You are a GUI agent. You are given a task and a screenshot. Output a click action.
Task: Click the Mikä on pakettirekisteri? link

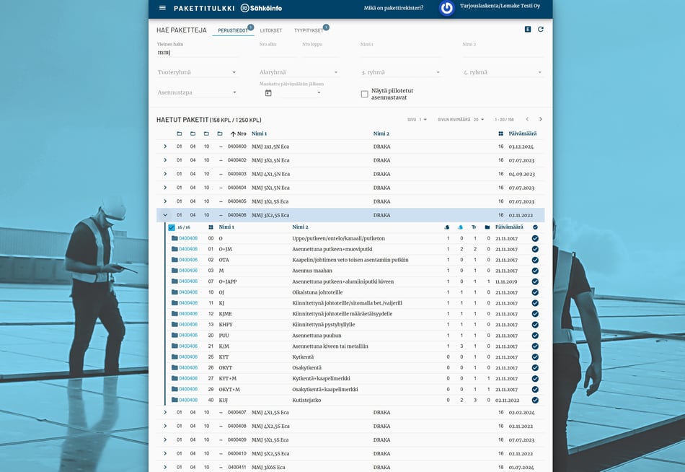pyautogui.click(x=393, y=8)
